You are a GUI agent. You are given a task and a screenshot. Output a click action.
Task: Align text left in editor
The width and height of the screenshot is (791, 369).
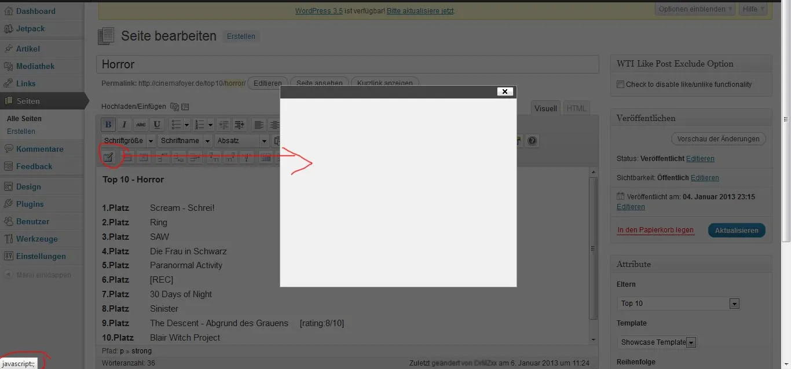point(258,125)
